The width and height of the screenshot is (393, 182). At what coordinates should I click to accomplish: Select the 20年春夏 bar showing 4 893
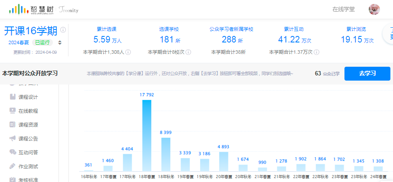click(224, 161)
